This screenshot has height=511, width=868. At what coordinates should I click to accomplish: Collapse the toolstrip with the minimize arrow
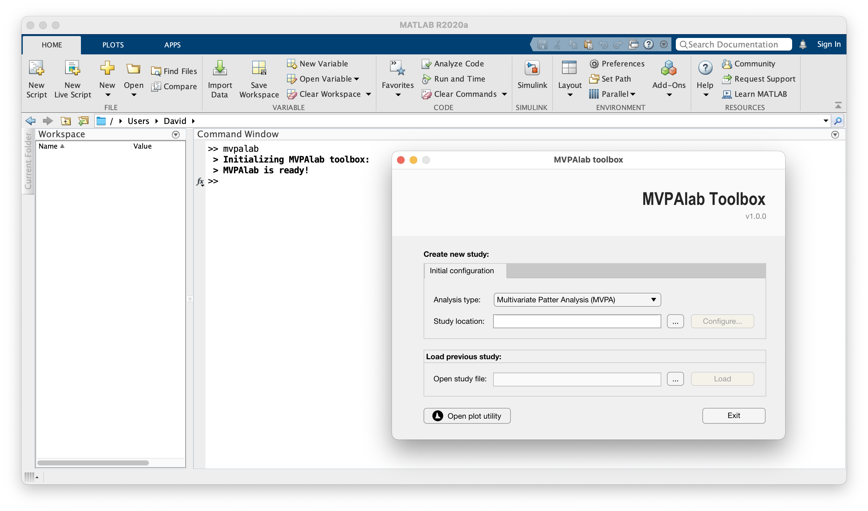click(838, 105)
